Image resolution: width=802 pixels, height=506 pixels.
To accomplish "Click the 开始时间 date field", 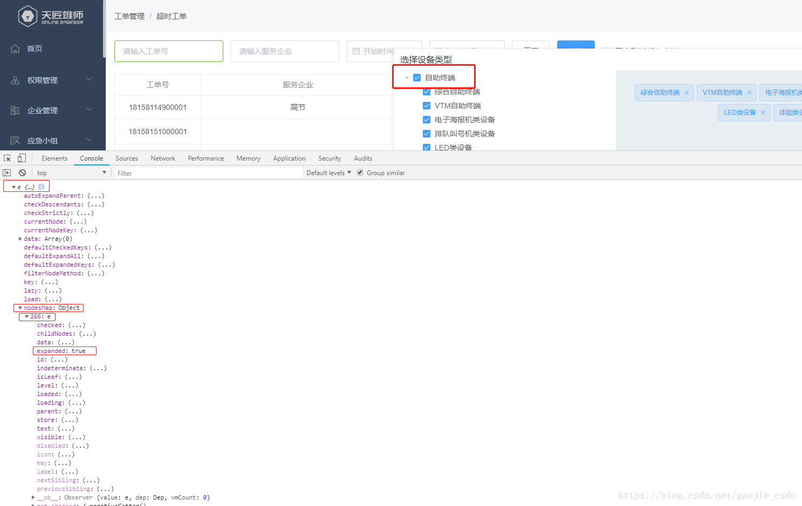I will (x=384, y=51).
